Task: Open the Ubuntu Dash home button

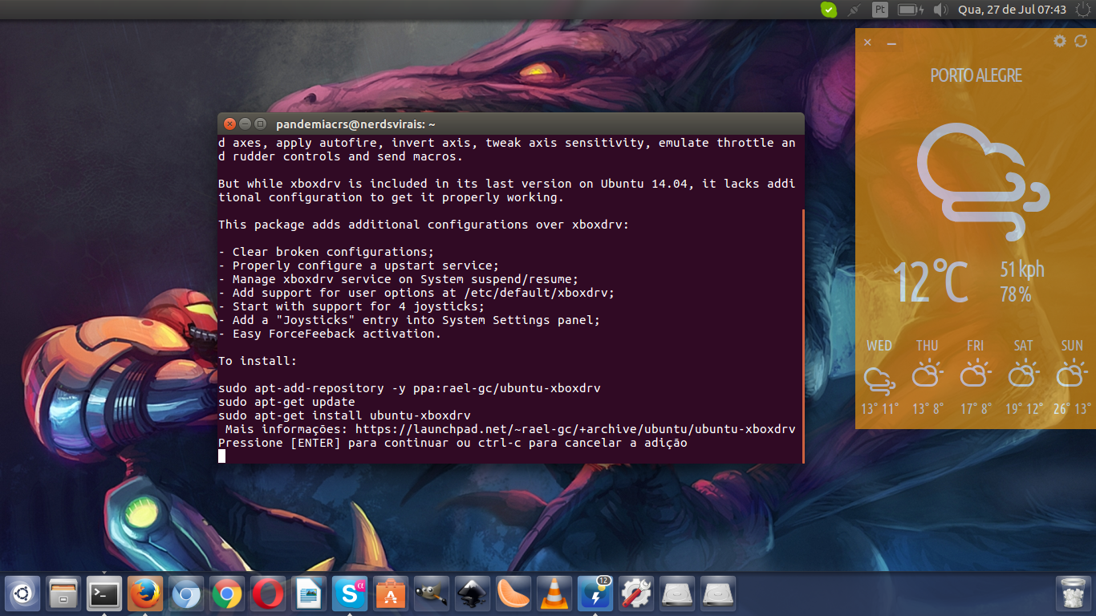Action: [22, 594]
